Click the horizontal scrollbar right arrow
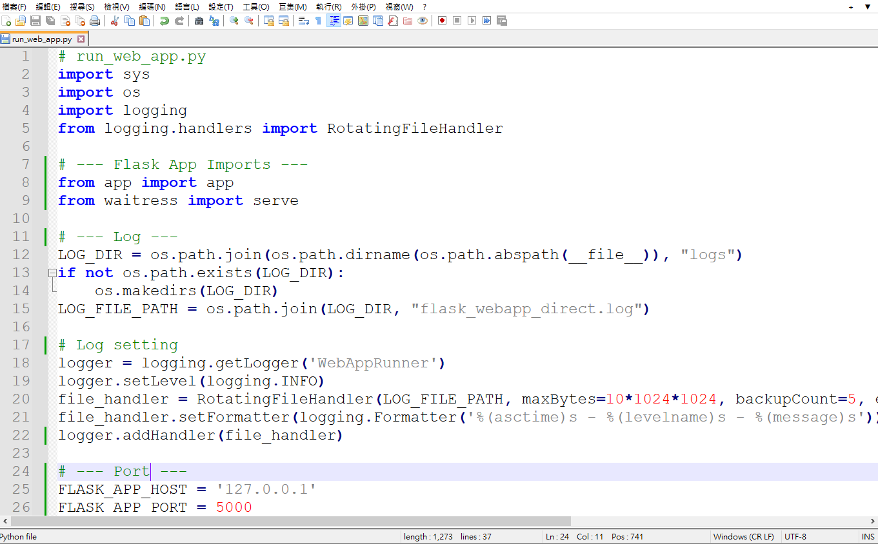Viewport: 878px width, 544px height. (x=873, y=521)
